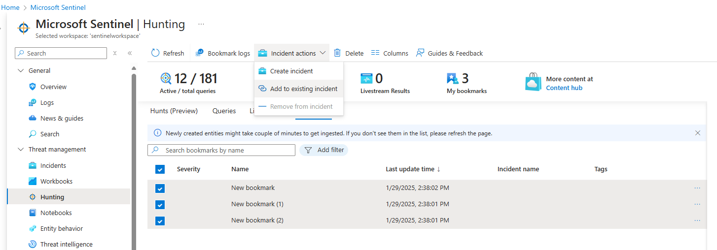Click the Search bookmarks by name field

[x=227, y=150]
